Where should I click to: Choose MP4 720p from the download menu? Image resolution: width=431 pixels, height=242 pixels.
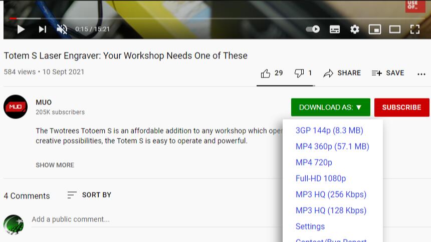314,162
